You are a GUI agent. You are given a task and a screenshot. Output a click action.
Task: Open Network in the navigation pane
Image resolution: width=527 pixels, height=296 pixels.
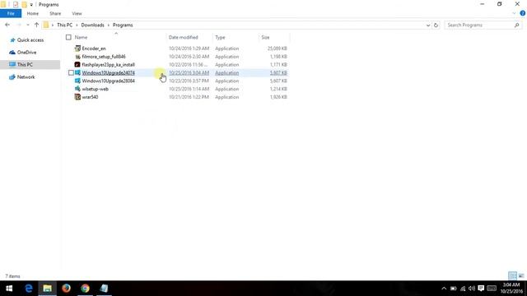pos(26,76)
